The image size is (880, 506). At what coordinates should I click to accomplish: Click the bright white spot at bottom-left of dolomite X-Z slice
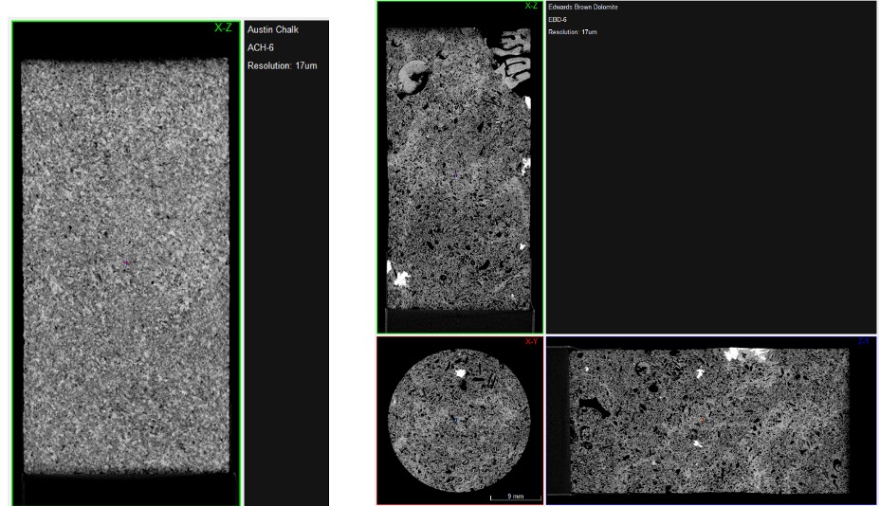[399, 280]
